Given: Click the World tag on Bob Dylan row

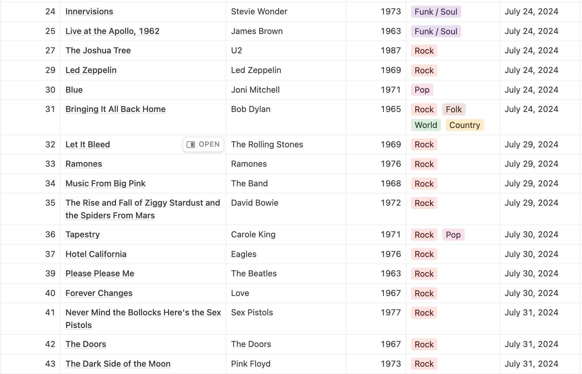Looking at the screenshot, I should click(426, 125).
